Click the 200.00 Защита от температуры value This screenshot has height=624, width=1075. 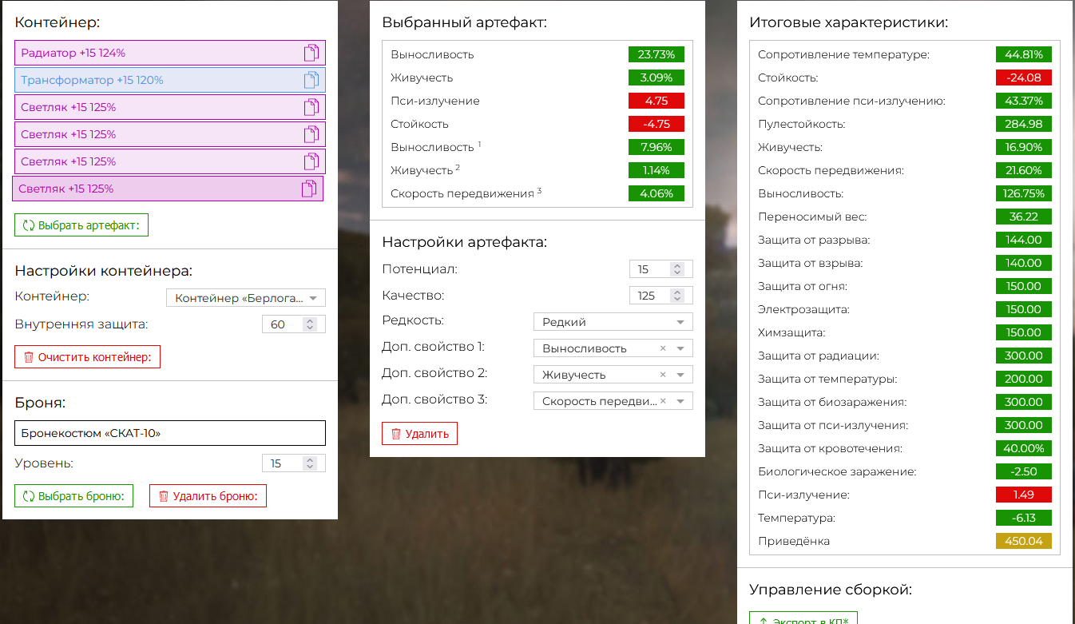(x=1024, y=379)
